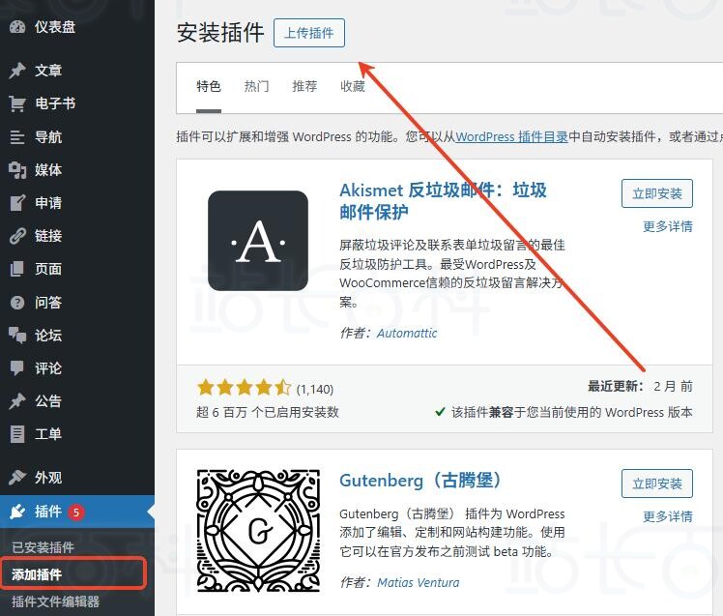Switch to the 收藏 tab
Screen dimensions: 723x616
[x=352, y=86]
